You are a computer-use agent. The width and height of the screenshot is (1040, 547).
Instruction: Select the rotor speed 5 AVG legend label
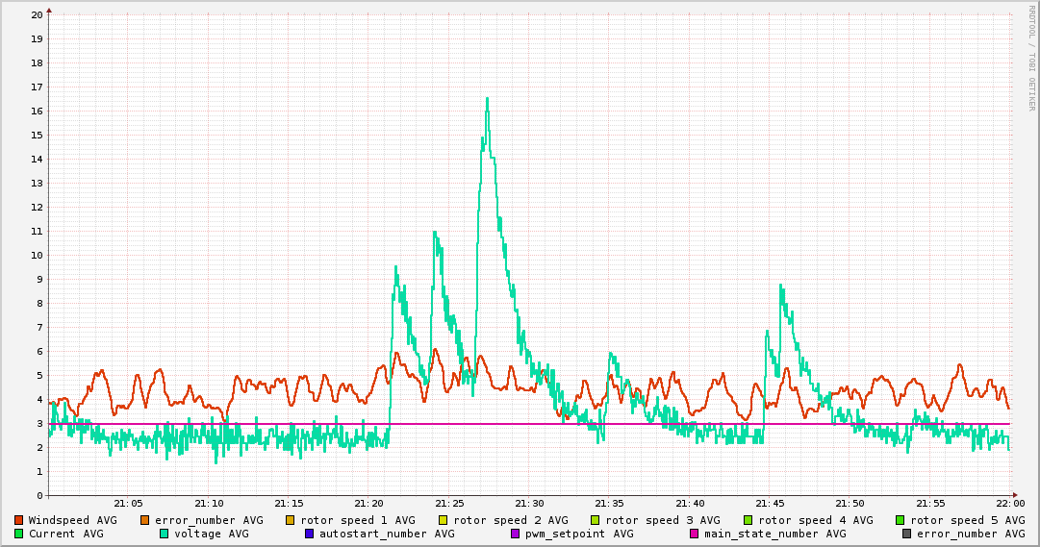pyautogui.click(x=967, y=520)
